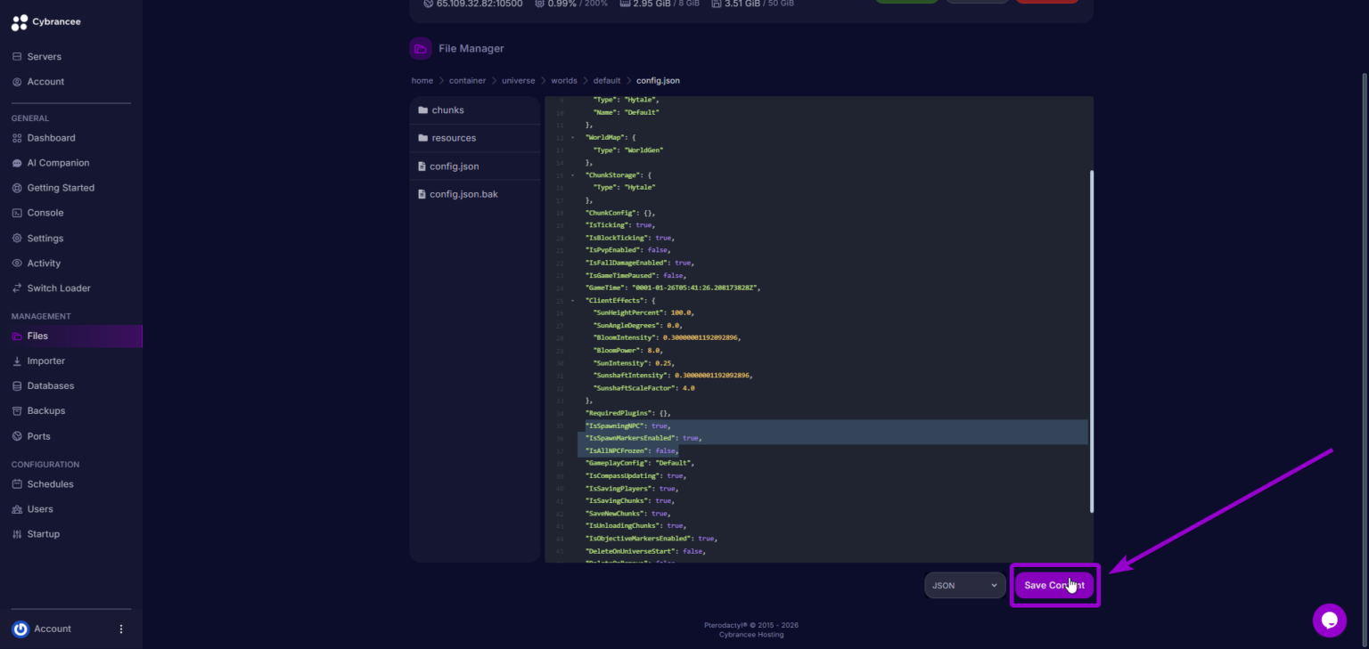Click the File Manager folder icon

[x=420, y=48]
